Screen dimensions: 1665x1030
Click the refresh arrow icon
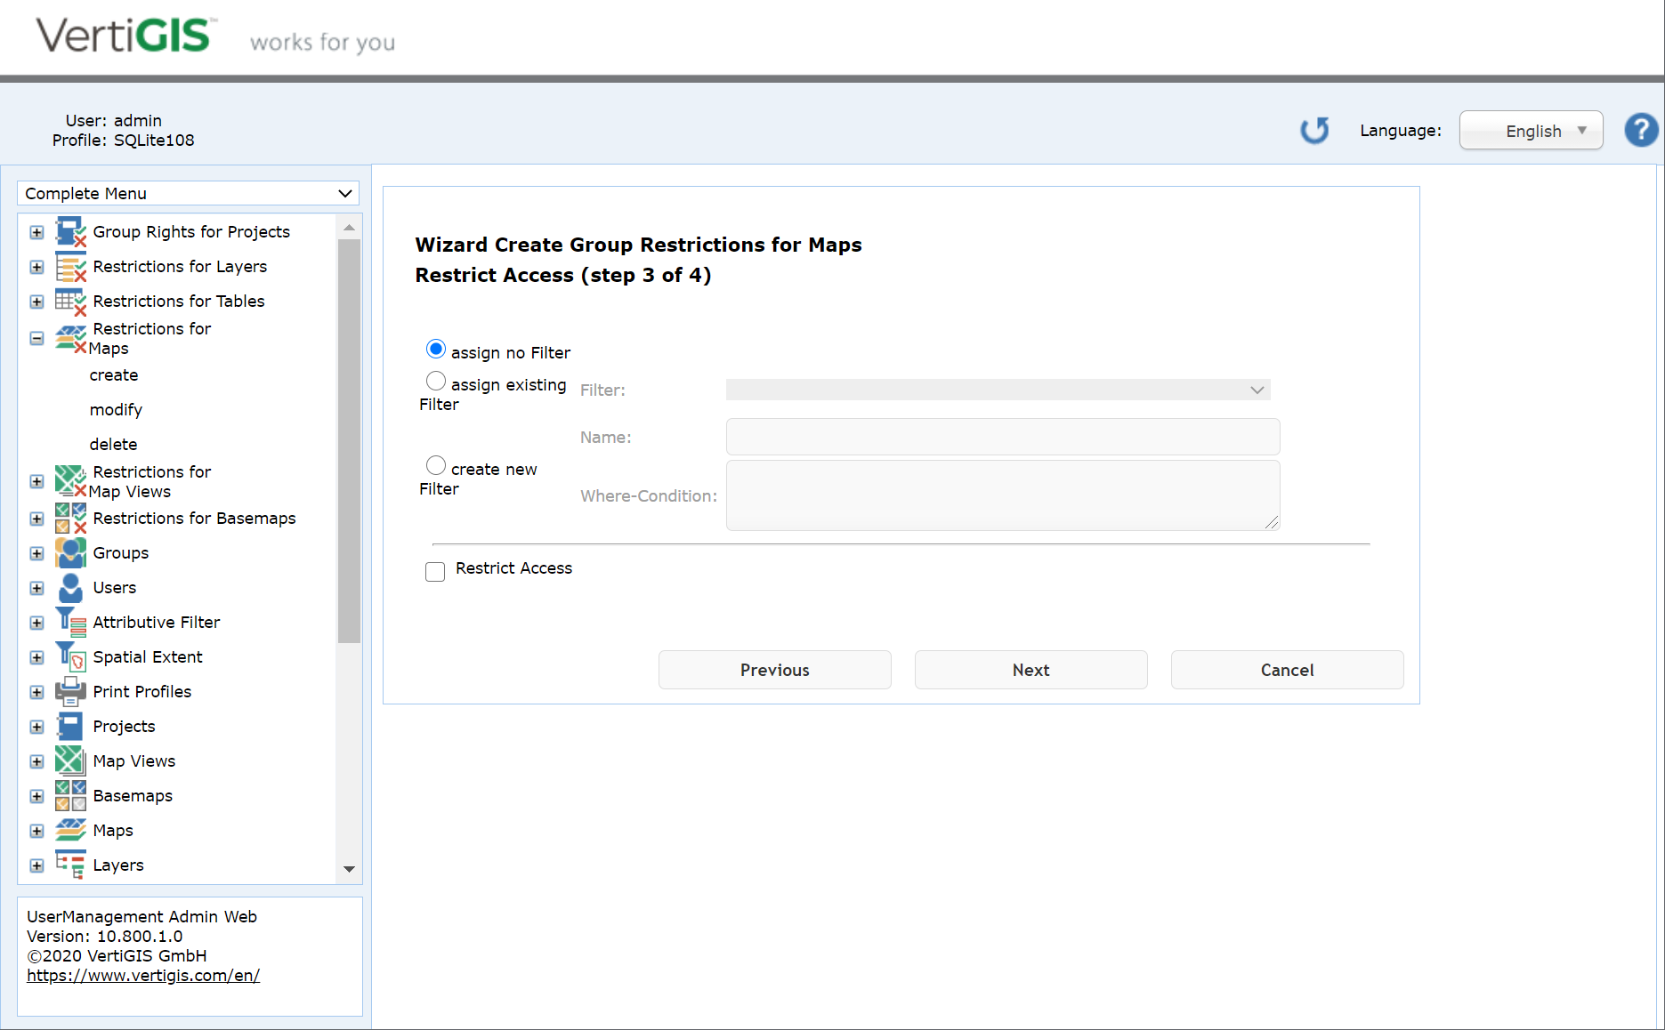pyautogui.click(x=1314, y=130)
